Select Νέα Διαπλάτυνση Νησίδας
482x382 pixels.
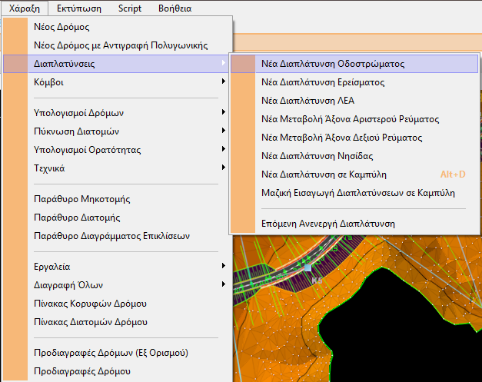(354, 156)
